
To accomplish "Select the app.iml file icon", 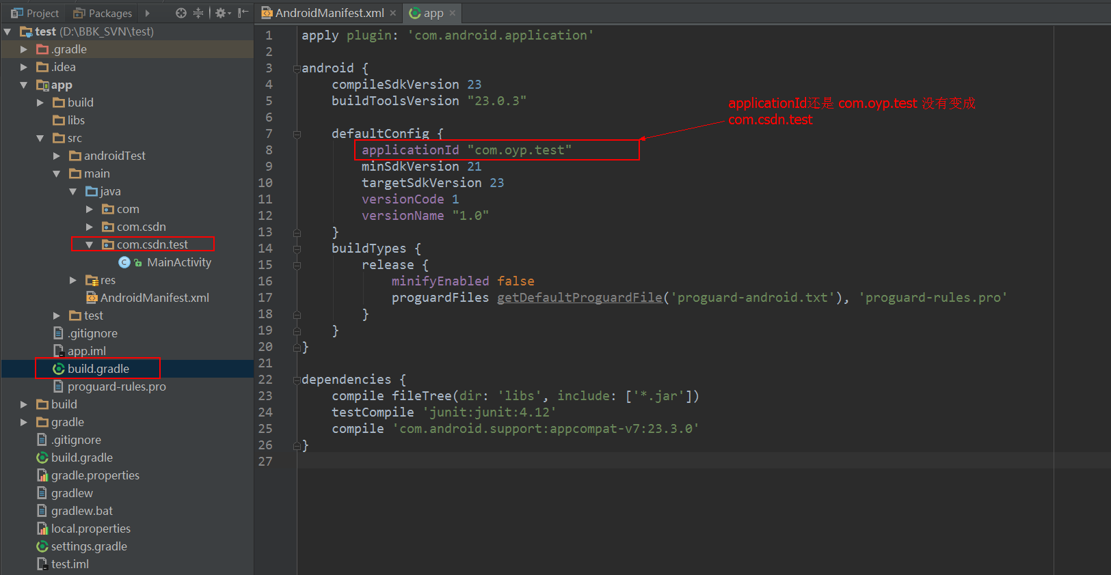I will click(x=59, y=351).
